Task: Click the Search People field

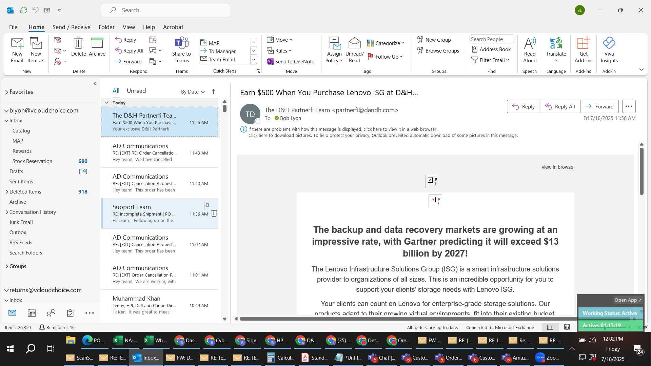Action: [x=492, y=39]
